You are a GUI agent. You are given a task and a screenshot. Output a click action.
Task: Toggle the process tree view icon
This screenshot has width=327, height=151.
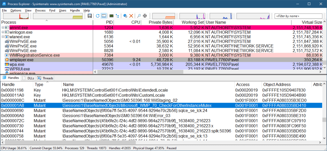pos(117,16)
